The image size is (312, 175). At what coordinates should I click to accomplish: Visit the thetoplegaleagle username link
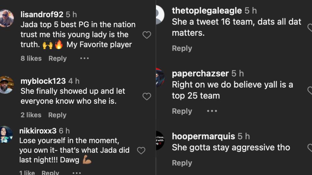tap(207, 11)
